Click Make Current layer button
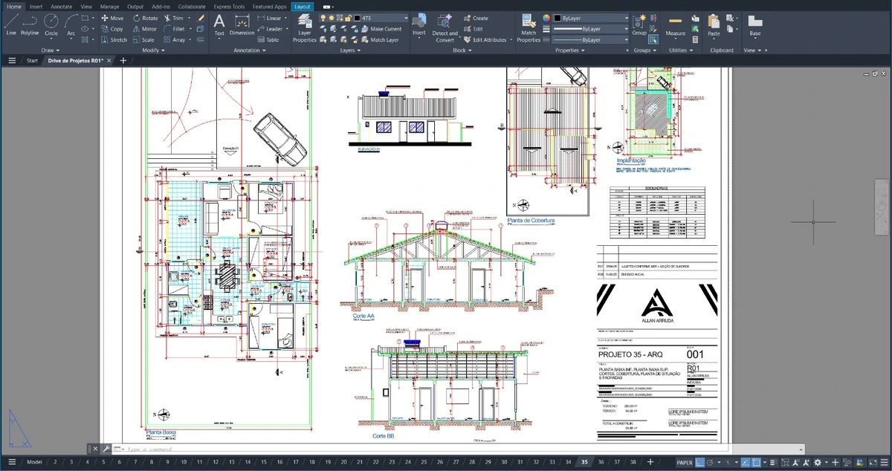 (x=380, y=29)
